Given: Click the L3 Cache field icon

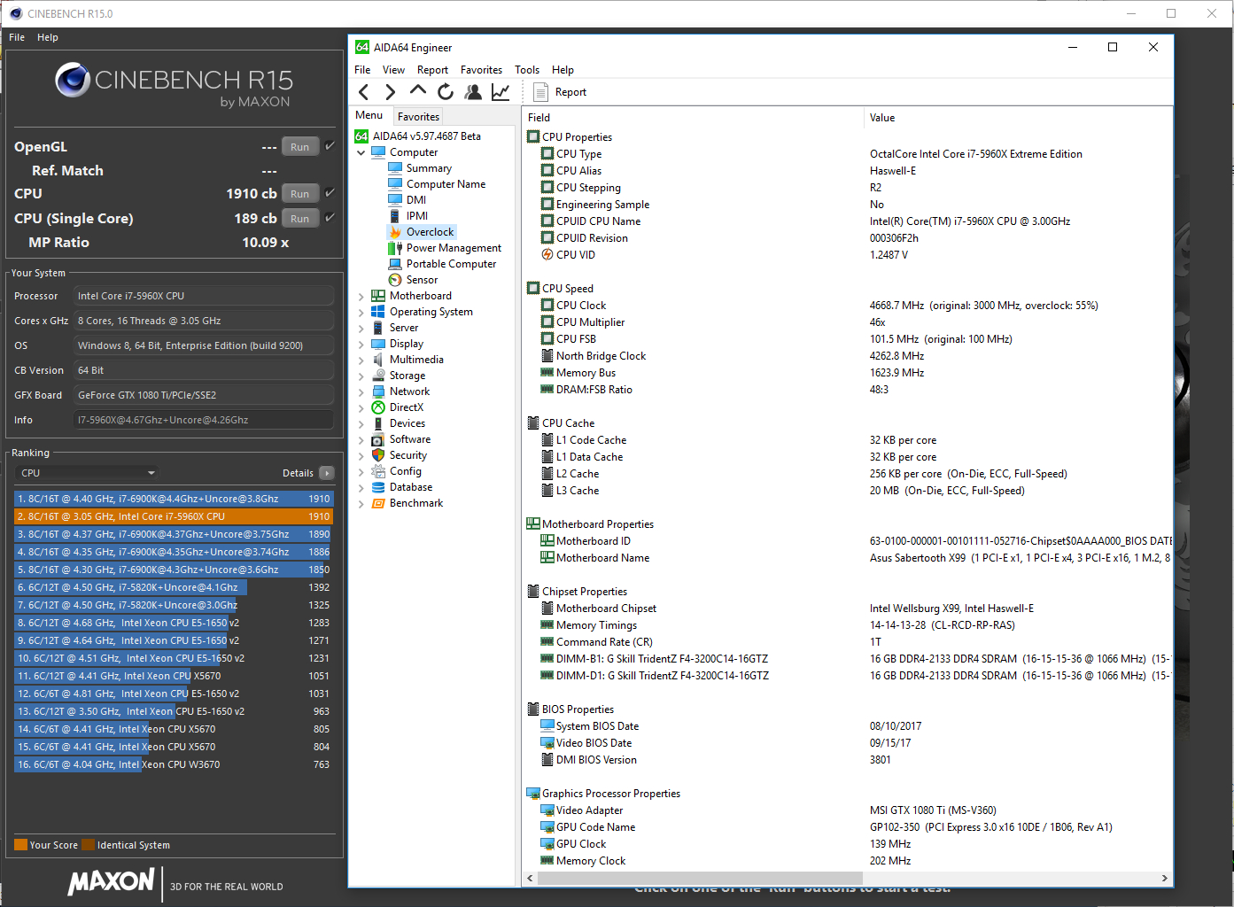Looking at the screenshot, I should coord(547,491).
